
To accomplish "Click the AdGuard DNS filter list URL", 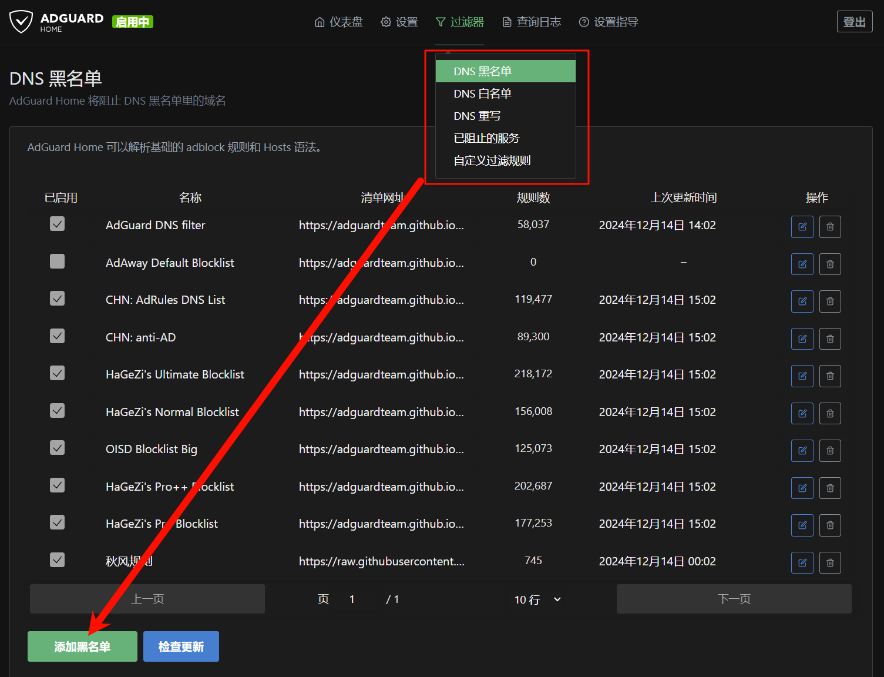I will (x=381, y=225).
